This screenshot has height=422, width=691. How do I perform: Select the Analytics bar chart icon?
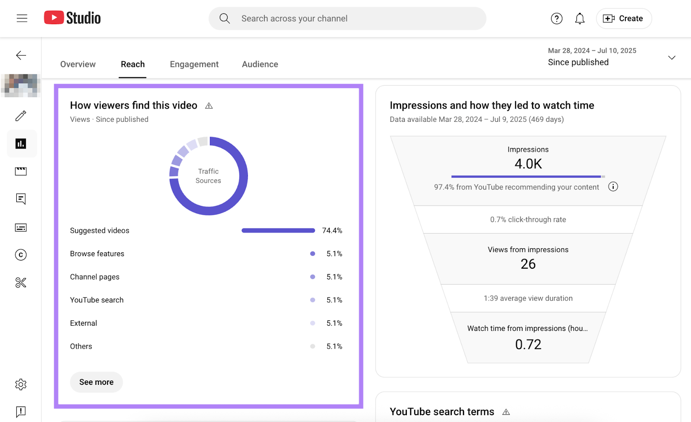[x=21, y=143]
